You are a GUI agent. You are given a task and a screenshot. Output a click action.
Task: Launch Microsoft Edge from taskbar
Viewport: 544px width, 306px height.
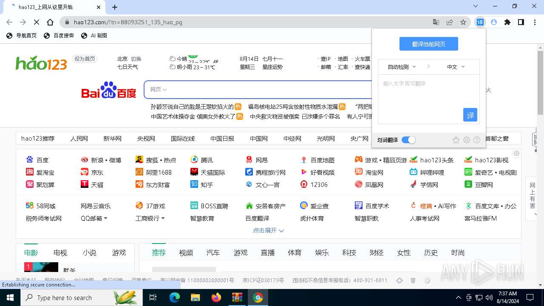pos(175,297)
